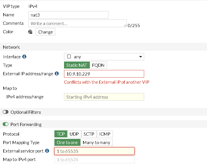Choose UDP protocol
207x168 pixels.
click(74, 134)
